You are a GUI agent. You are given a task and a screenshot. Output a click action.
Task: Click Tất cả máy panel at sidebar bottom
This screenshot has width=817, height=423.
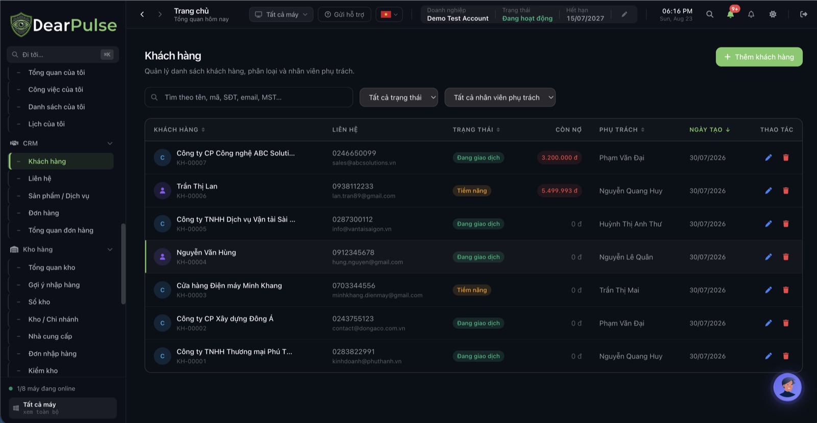(63, 408)
